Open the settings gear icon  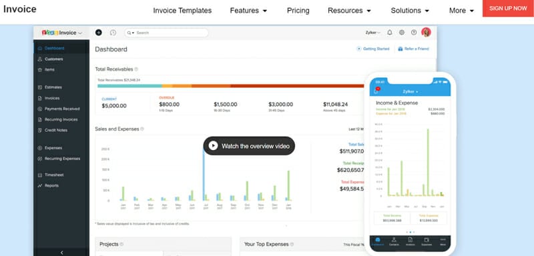coord(402,33)
